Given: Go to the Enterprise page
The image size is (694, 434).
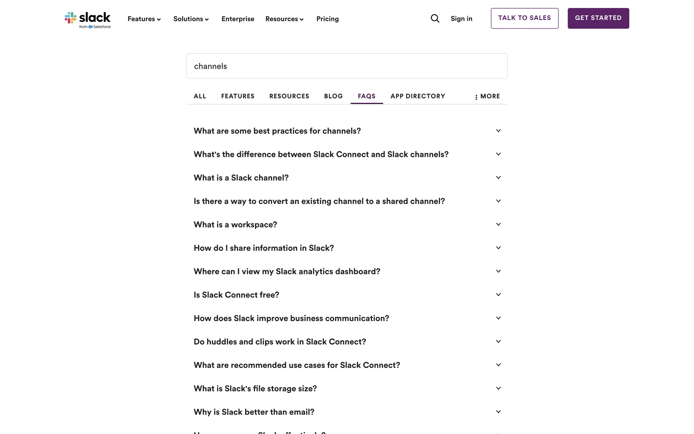Looking at the screenshot, I should pos(238,19).
